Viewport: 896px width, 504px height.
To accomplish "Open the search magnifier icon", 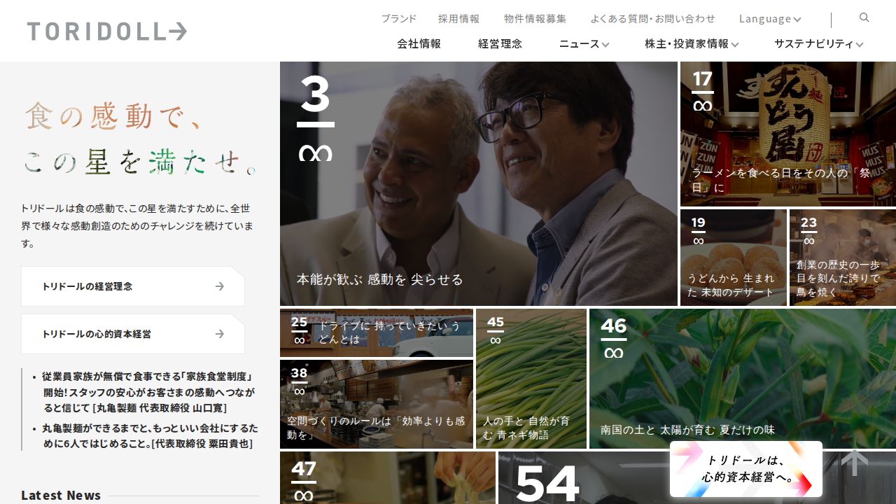I will click(x=864, y=17).
